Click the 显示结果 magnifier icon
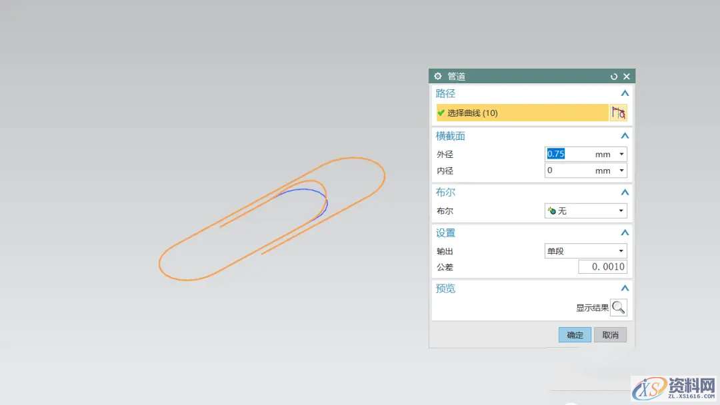The width and height of the screenshot is (720, 405). click(619, 308)
